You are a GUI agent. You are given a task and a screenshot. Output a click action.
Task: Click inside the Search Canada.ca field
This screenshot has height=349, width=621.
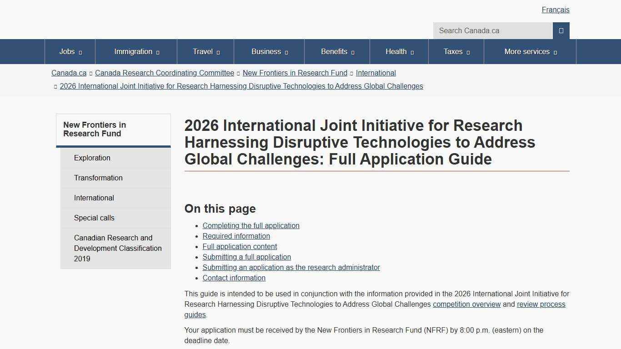pos(493,30)
